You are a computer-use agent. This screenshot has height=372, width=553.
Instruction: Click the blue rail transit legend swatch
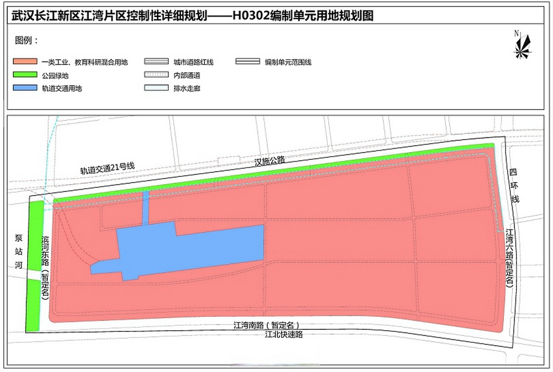click(x=25, y=88)
